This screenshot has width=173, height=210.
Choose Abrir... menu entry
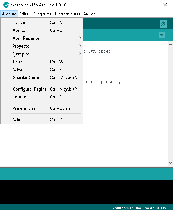[41, 30]
